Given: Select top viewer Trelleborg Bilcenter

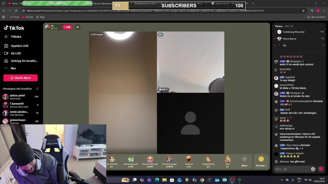Looking at the screenshot, I should pyautogui.click(x=299, y=32).
